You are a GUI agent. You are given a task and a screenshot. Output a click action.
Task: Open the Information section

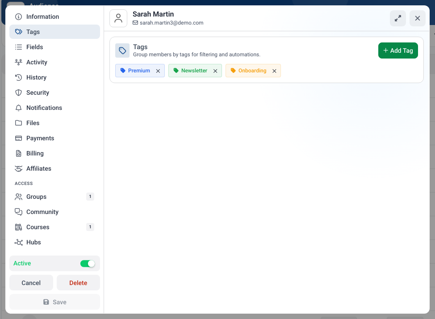54,17
